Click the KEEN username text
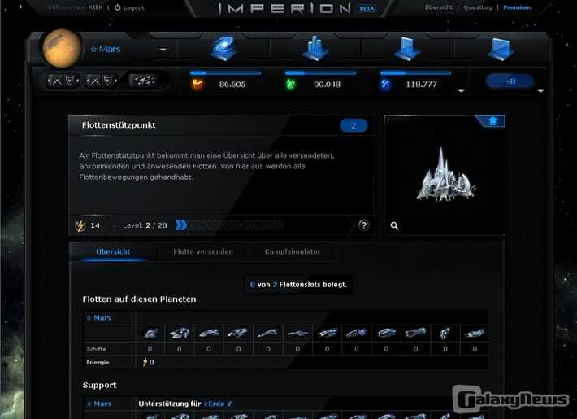Viewport: 577px width, 419px height. click(x=95, y=7)
